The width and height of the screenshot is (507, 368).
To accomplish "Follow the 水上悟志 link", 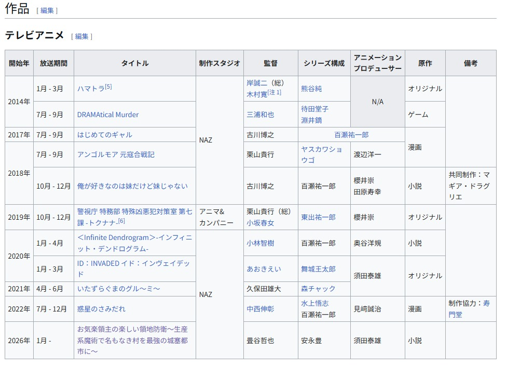I will (314, 303).
